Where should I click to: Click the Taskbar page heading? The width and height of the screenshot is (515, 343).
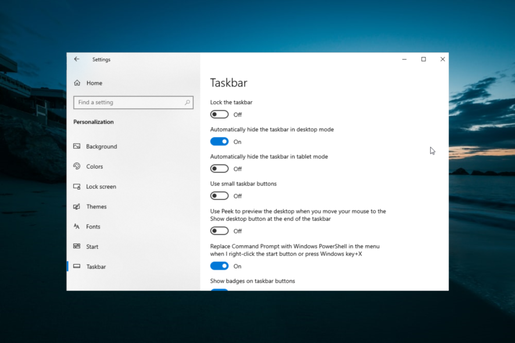pos(228,83)
